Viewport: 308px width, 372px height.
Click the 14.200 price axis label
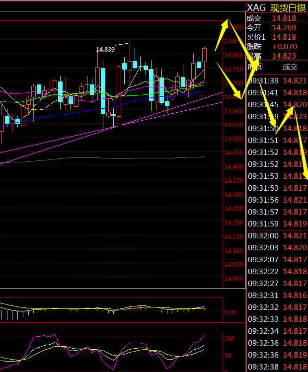[x=233, y=223]
